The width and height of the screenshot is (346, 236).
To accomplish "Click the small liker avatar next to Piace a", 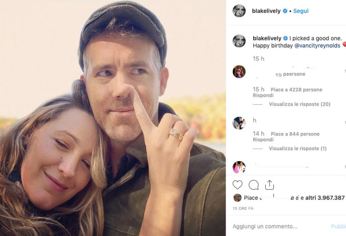I will 237,198.
